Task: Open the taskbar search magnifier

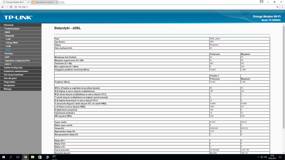Action: [11, 157]
